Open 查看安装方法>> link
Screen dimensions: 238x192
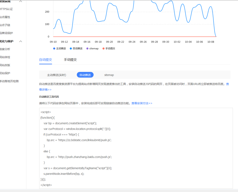click(x=142, y=103)
